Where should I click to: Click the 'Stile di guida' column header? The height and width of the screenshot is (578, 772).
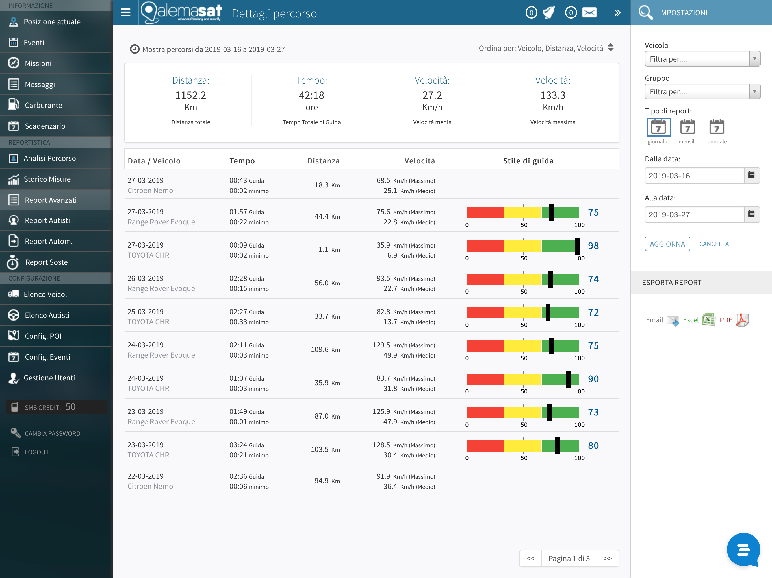528,161
